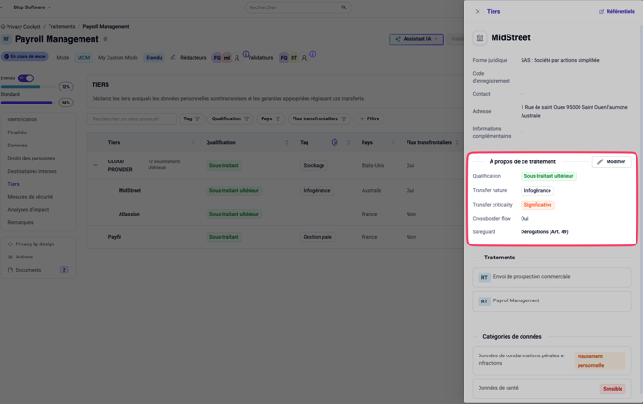The height and width of the screenshot is (404, 643).
Task: Click the add user icon after Rédacteurs avatars
Action: pyautogui.click(x=237, y=58)
